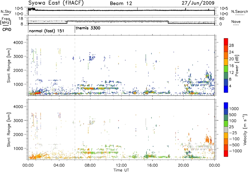The width and height of the screenshot is (248, 172).
Task: Click the dashed CPID-change line in velocity panel
Action: pyautogui.click(x=75, y=129)
